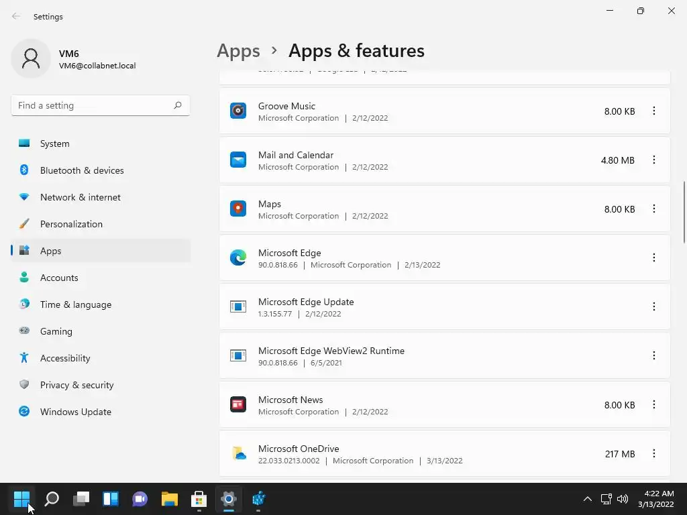Click the search magnifier icon in Settings
Image resolution: width=687 pixels, height=515 pixels.
(178, 105)
